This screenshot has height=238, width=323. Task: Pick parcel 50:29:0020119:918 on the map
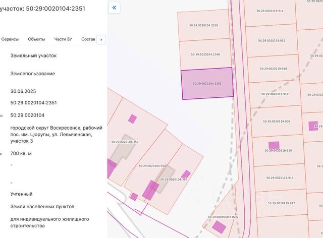coord(273,69)
